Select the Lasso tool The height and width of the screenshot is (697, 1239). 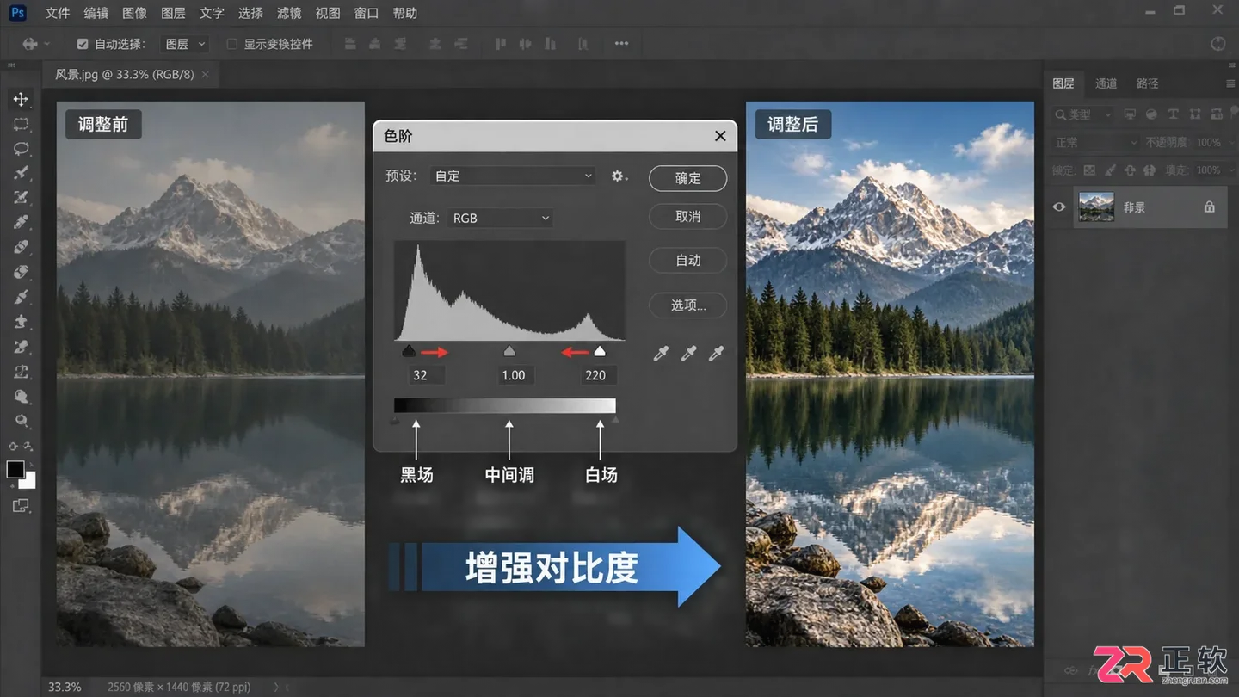21,149
